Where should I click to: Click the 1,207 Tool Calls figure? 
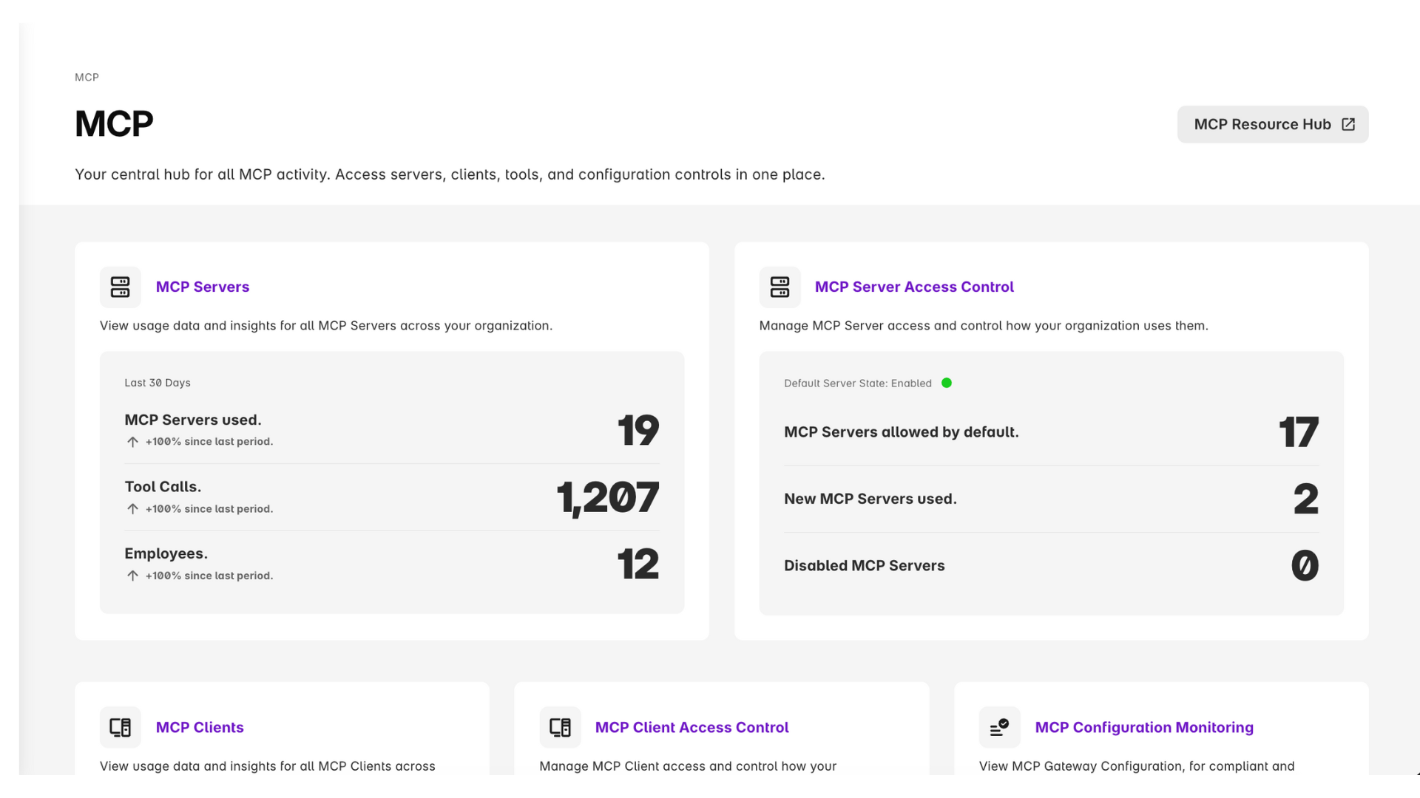(607, 497)
